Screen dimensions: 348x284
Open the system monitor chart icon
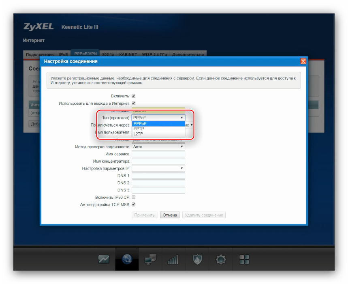click(x=104, y=260)
